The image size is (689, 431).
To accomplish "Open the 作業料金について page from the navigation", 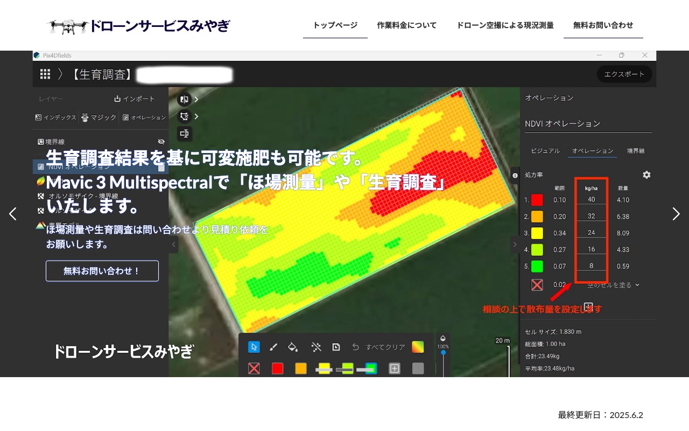I will [x=407, y=25].
